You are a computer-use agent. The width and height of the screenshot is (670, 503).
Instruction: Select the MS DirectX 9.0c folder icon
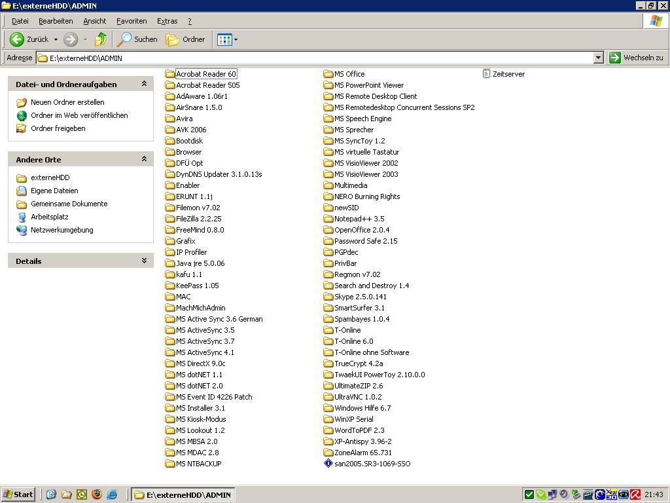170,363
